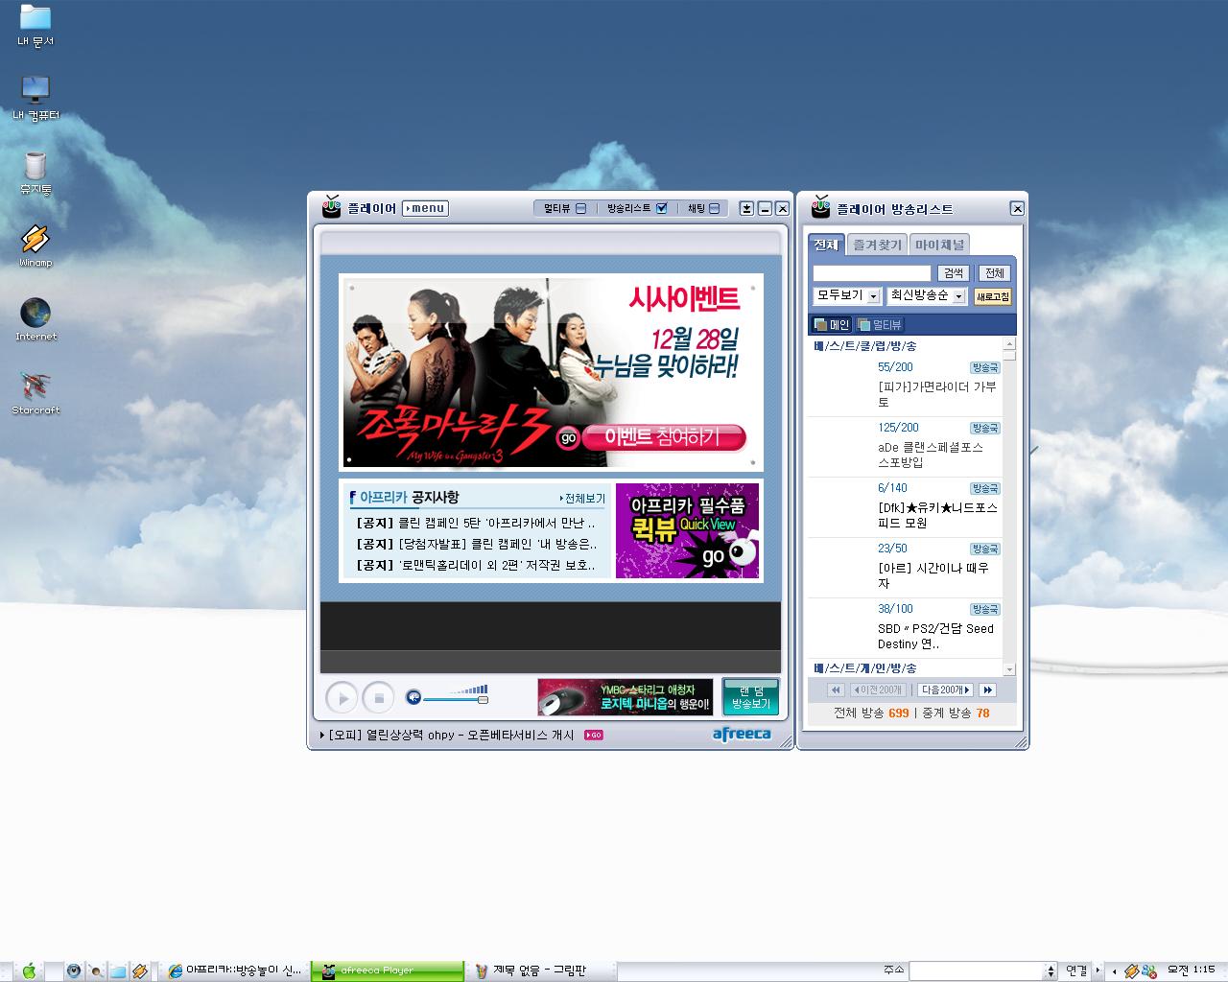Select the 메인 view tab
Screen dimensions: 1228x982
(x=832, y=325)
